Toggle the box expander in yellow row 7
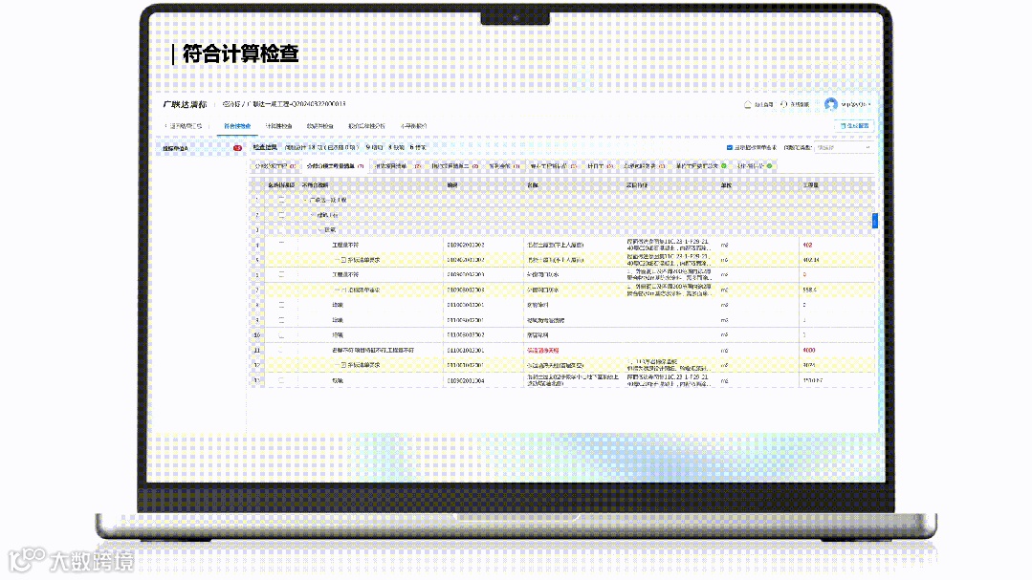Viewport: 1032px width, 580px height. point(343,290)
